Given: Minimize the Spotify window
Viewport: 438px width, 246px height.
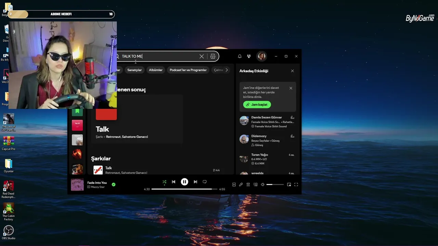Looking at the screenshot, I should 276,56.
